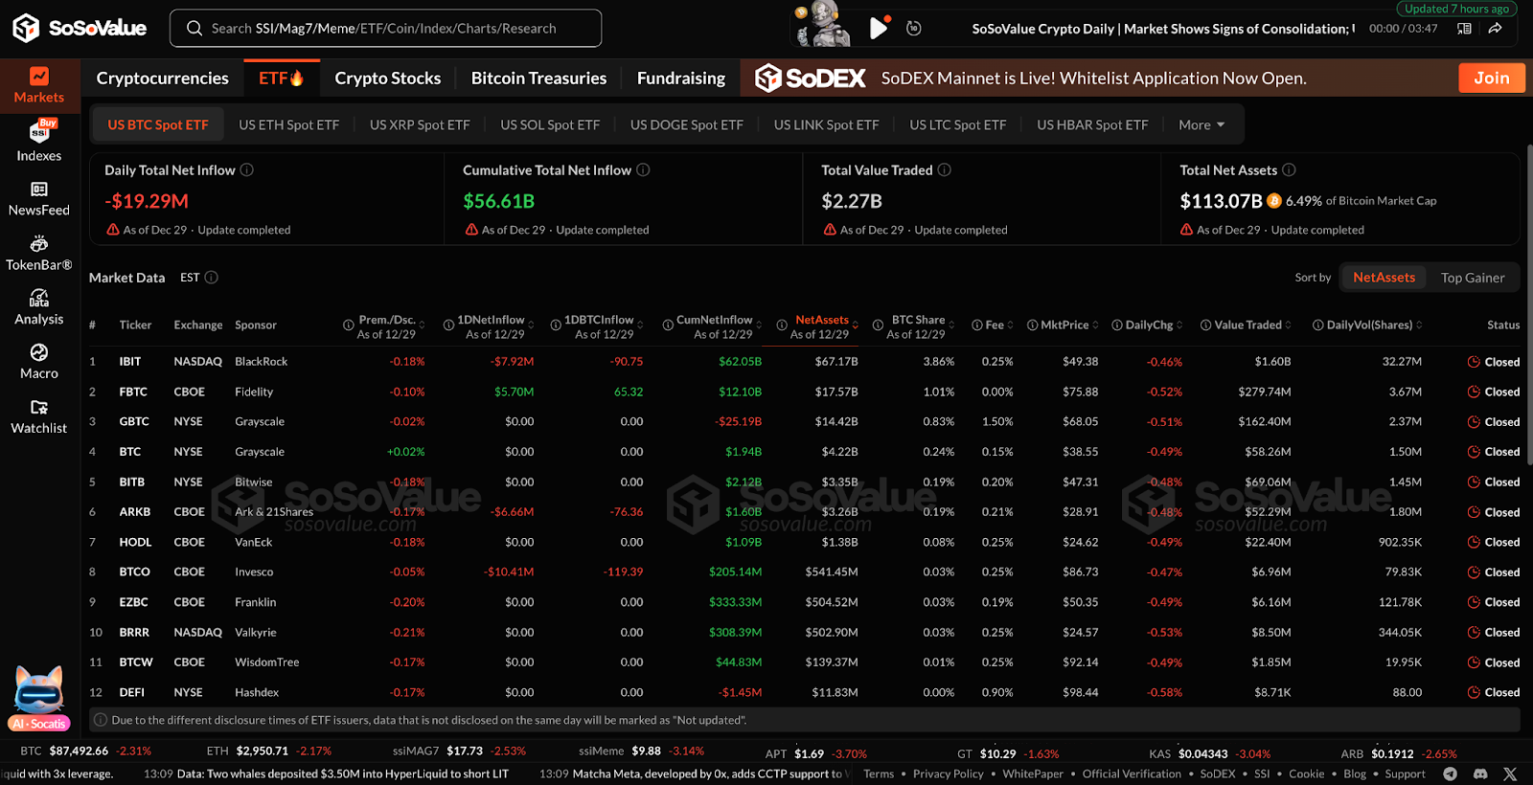Click the Indexes sidebar icon
The image size is (1533, 785).
[x=39, y=132]
